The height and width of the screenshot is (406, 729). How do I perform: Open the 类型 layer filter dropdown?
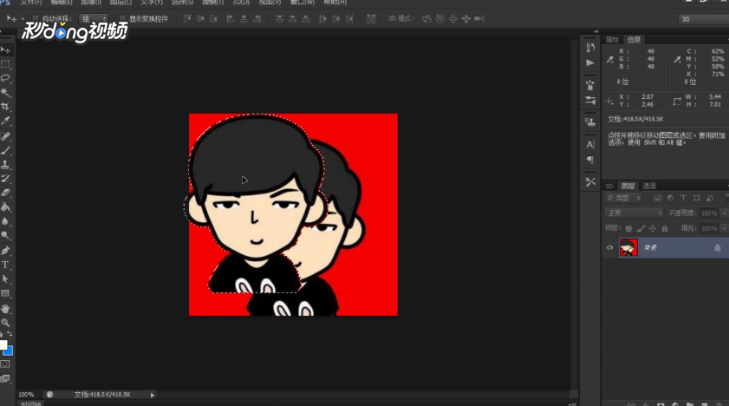[623, 198]
